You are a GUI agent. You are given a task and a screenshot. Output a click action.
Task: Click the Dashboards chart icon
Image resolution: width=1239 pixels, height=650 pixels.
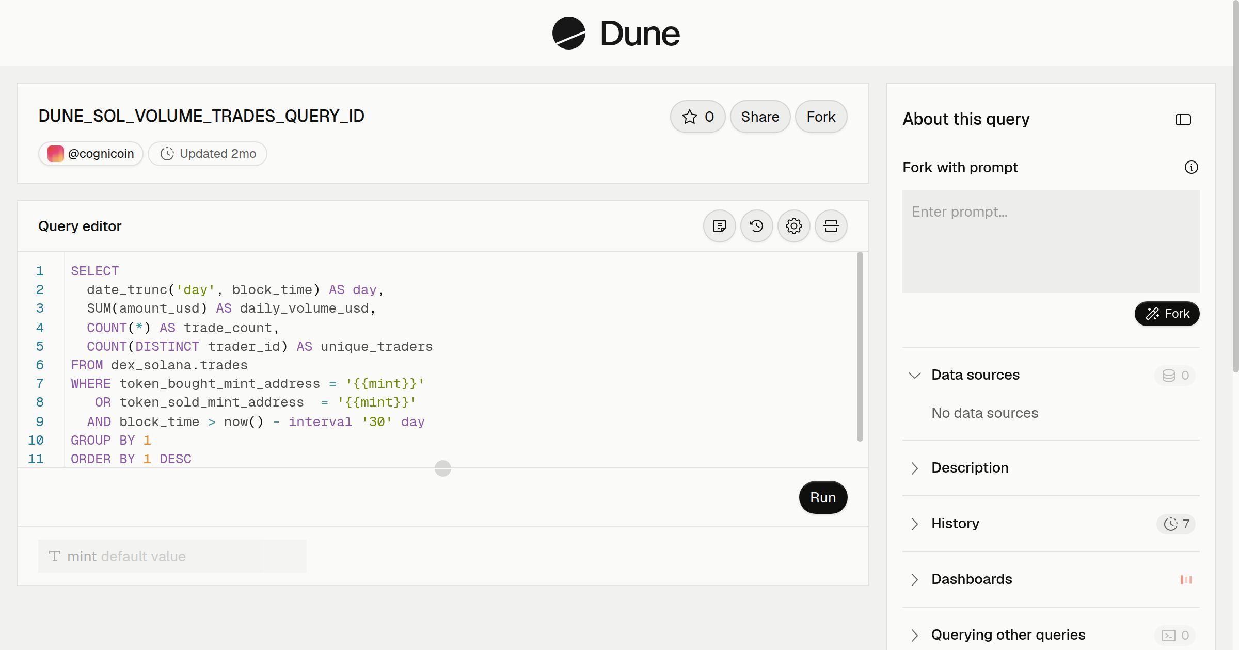[1186, 579]
